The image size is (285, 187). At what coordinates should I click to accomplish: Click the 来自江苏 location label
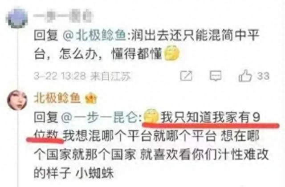(x=111, y=76)
